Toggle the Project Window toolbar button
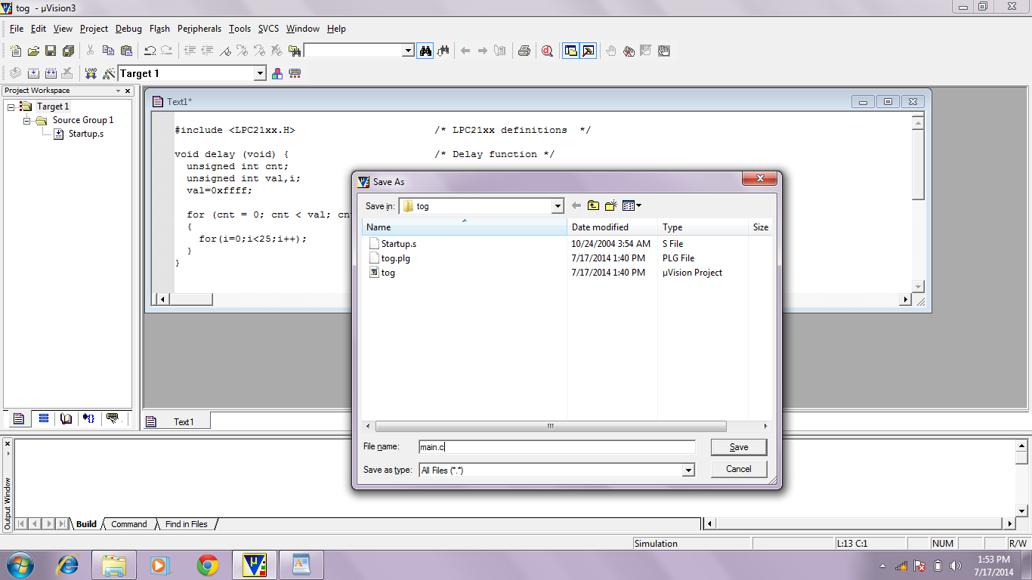Screen dimensions: 1032x580 coord(571,51)
